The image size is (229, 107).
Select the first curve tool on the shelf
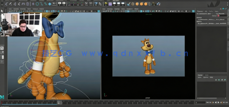point(6,4)
